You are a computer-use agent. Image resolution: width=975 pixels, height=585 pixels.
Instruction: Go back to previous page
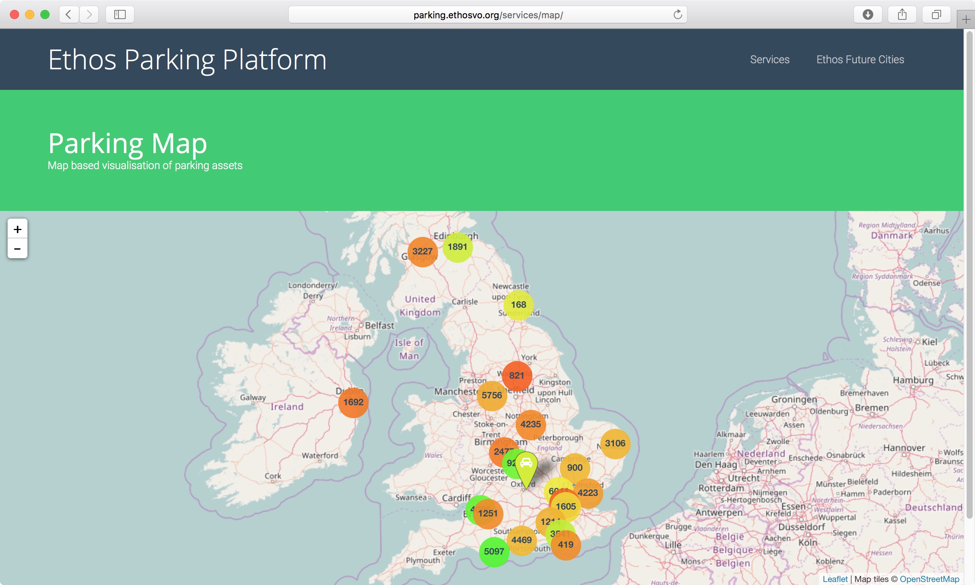69,15
